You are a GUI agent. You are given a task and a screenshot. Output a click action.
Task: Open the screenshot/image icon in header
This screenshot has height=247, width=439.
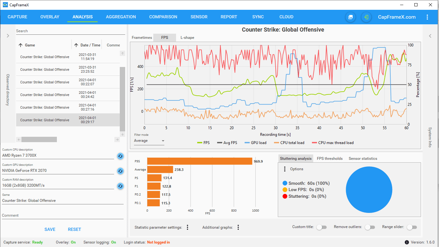pyautogui.click(x=350, y=17)
